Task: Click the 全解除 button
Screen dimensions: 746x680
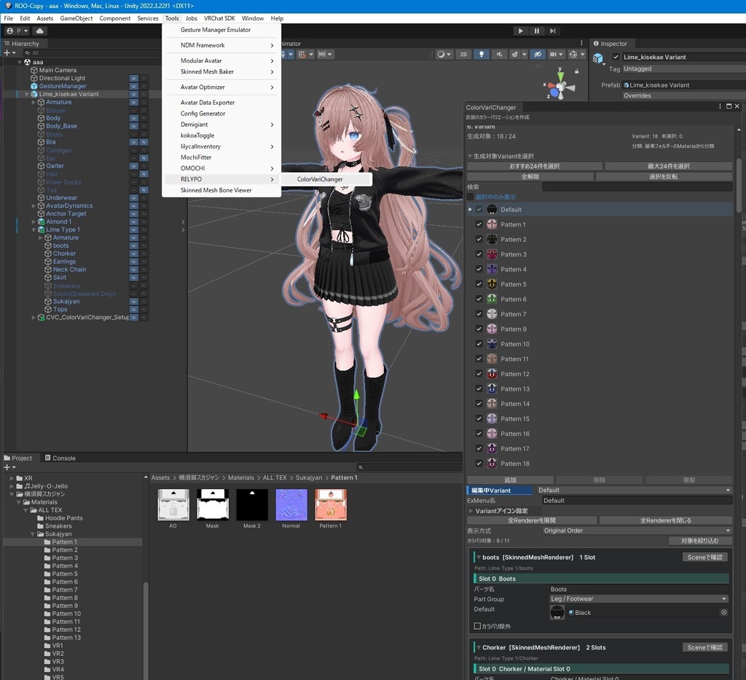Action: pos(530,176)
